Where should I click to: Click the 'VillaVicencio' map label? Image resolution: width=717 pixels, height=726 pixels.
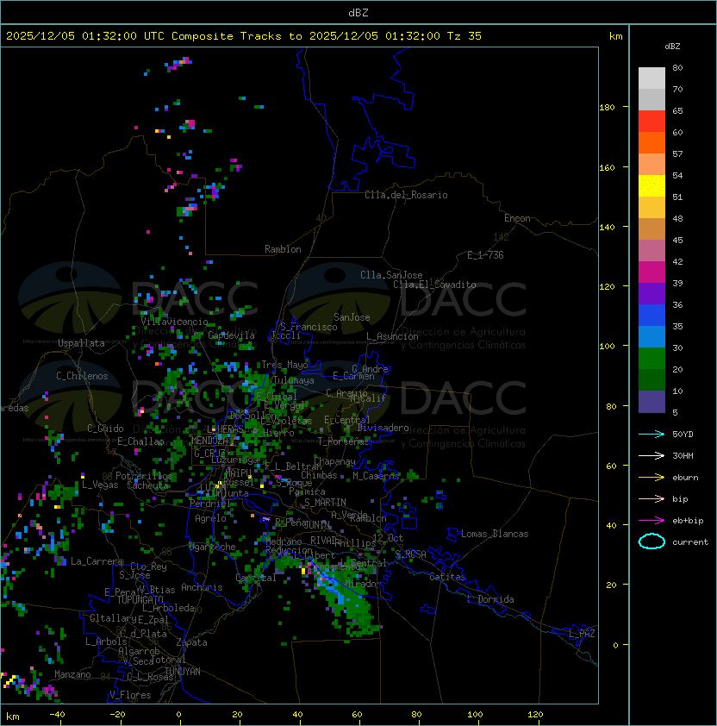pyautogui.click(x=174, y=322)
